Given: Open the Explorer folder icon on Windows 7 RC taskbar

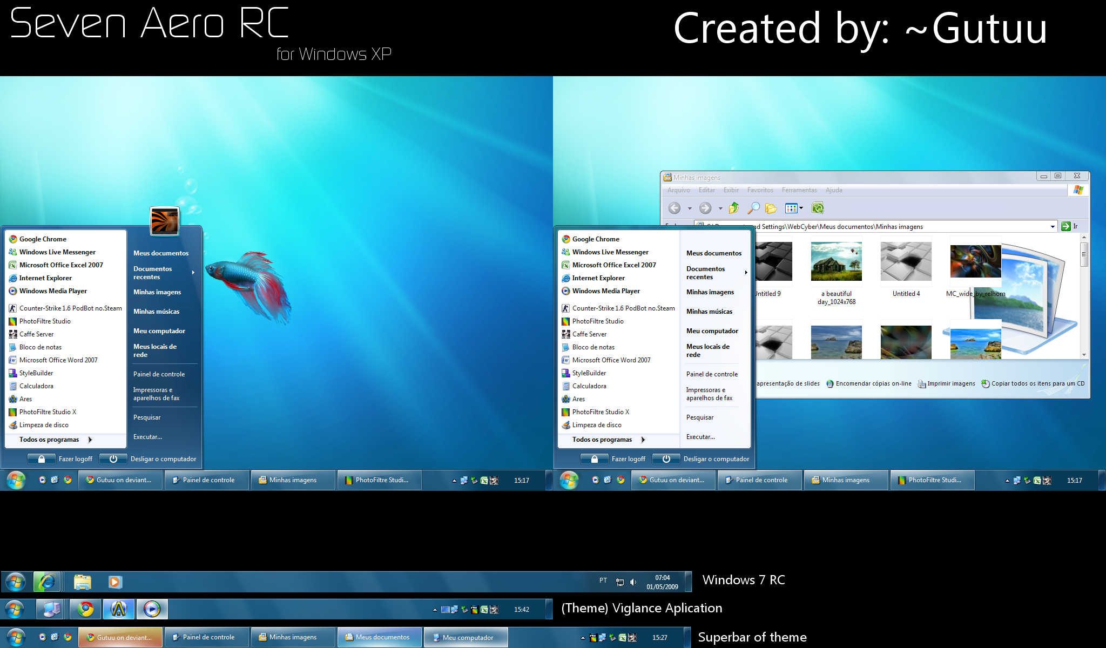Looking at the screenshot, I should pyautogui.click(x=83, y=582).
